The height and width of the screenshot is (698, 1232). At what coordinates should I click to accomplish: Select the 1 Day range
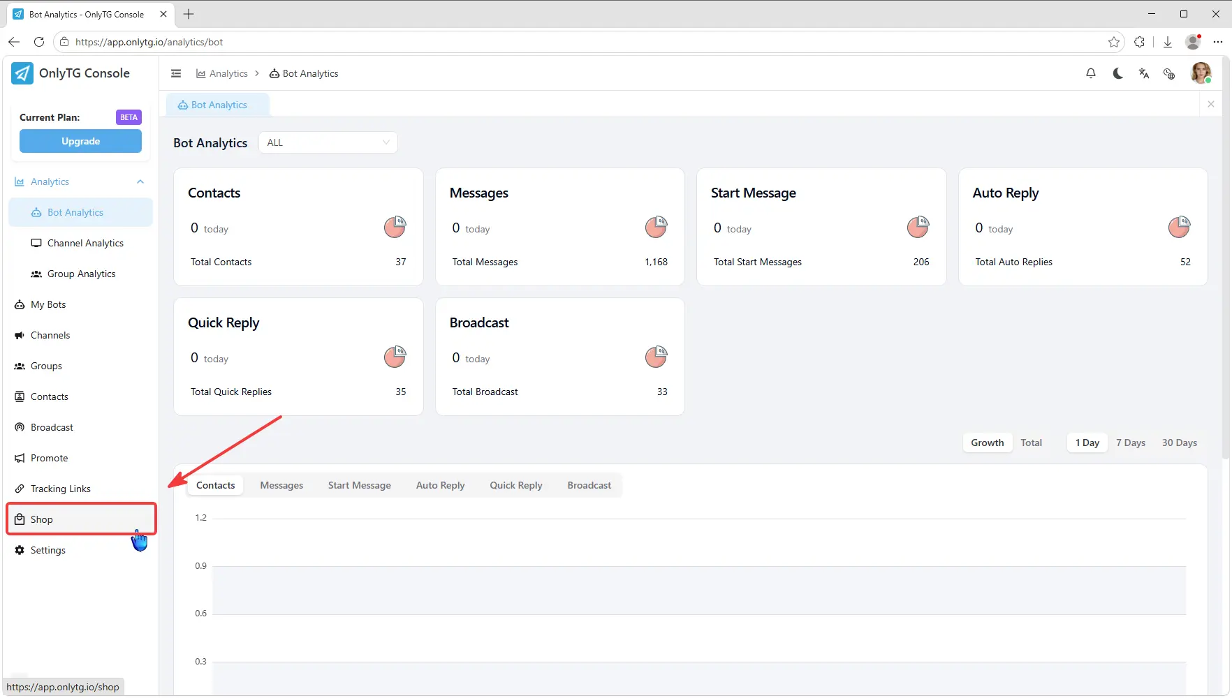[x=1087, y=443]
